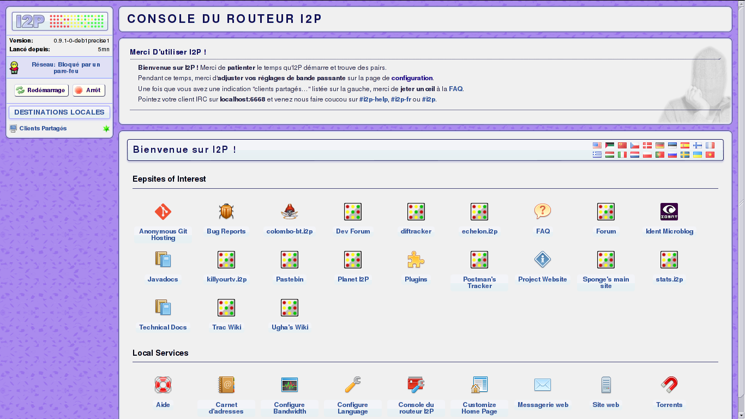
Task: Open the Postman's Tracker icon
Action: (x=479, y=259)
